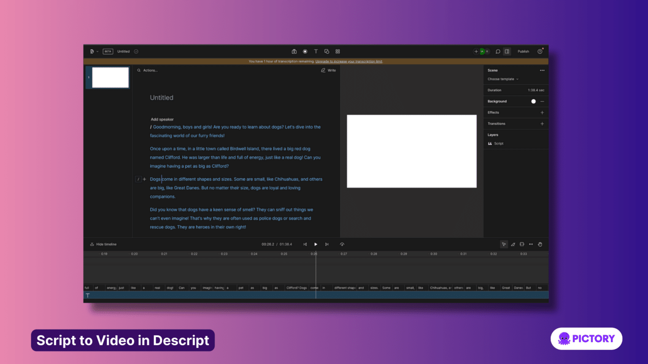648x364 pixels.
Task: Expand the project switcher chevron near BETA badge
Action: point(98,51)
